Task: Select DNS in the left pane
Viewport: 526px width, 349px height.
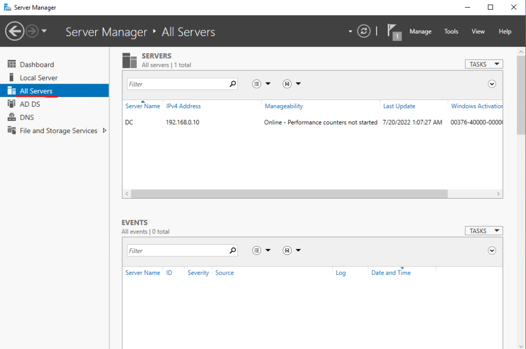Action: pos(29,117)
